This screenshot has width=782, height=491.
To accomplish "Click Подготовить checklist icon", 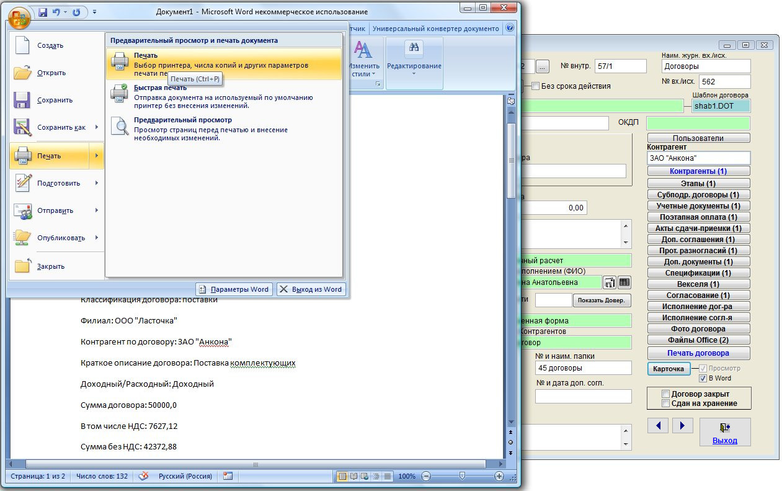I will coord(22,183).
